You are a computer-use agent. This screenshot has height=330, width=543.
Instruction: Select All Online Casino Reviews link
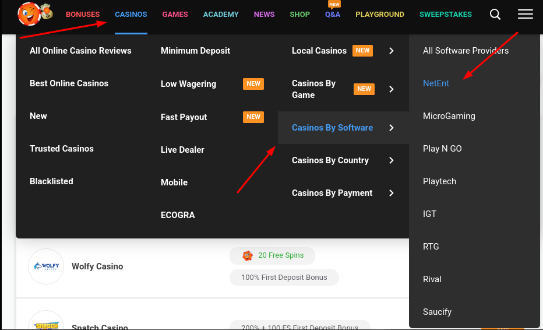coord(80,51)
